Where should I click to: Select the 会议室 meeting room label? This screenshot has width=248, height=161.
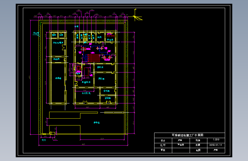106,91
